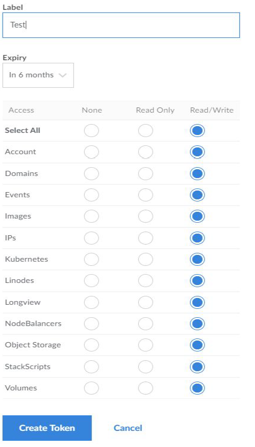Set NodeBalancers to Read Only

point(145,324)
